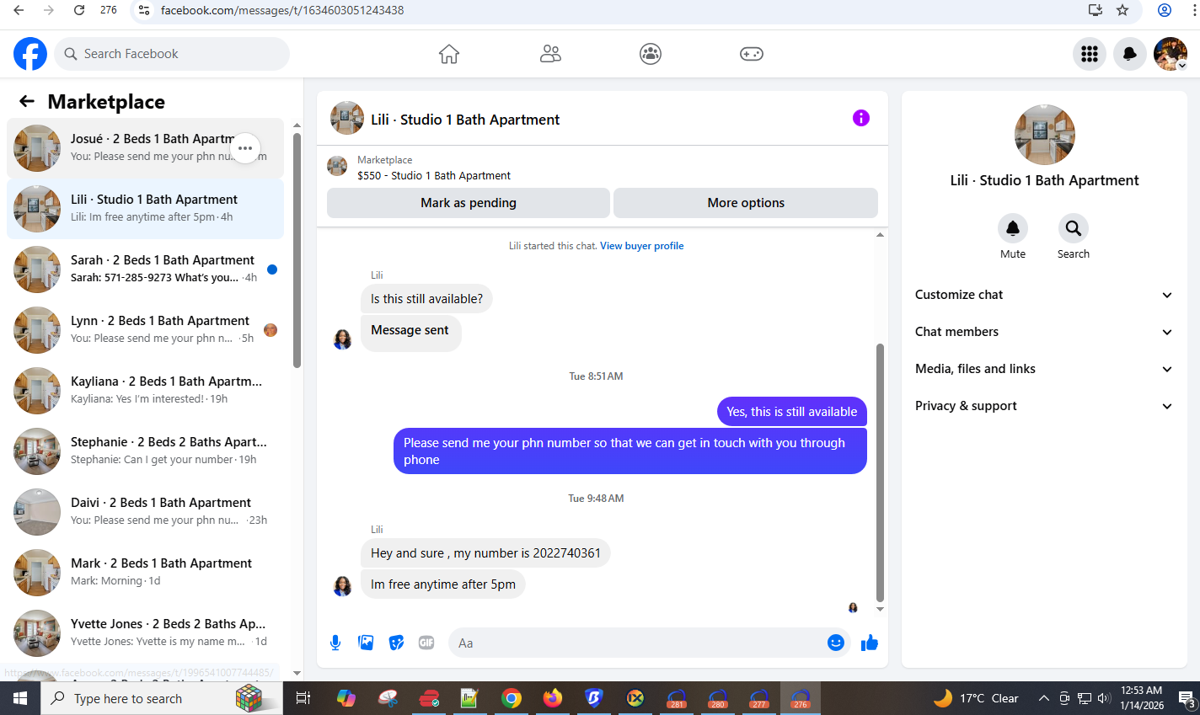Click the Search Facebook field

[172, 54]
